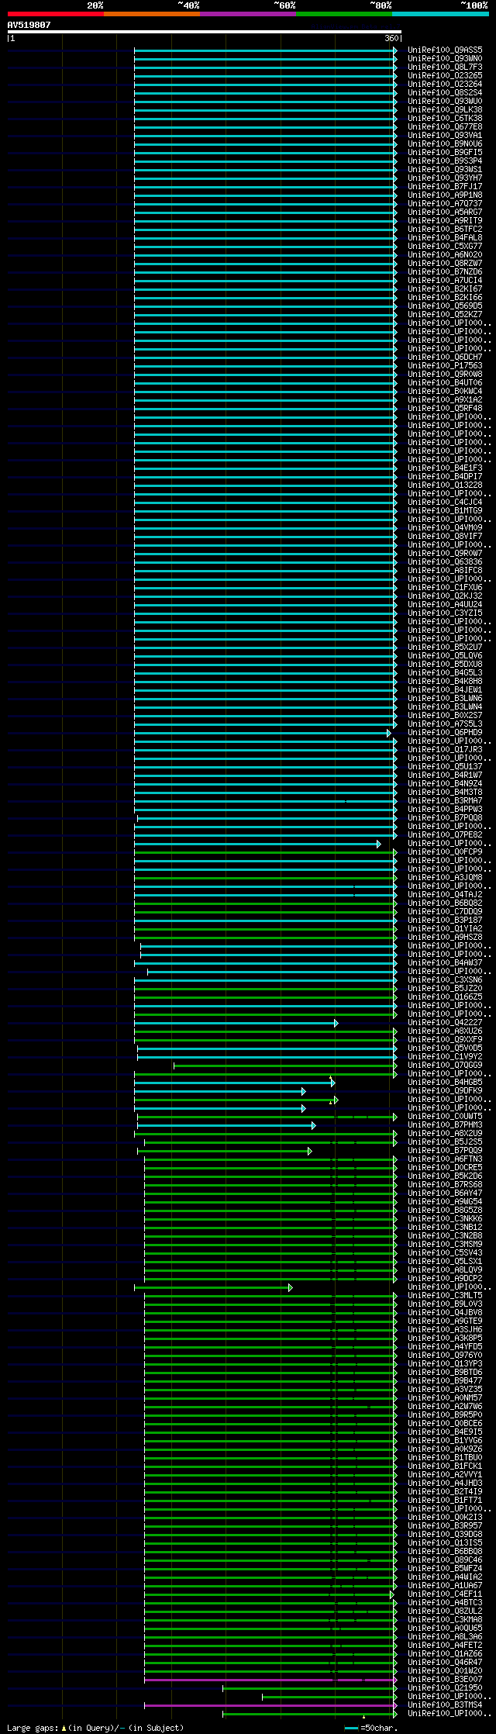The image size is (496, 1734).
Task: Open the UniRef100_Q8L7F3 hit label
Action: click(445, 67)
